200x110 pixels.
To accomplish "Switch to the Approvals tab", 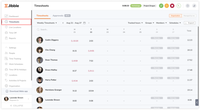I will [x=58, y=16].
